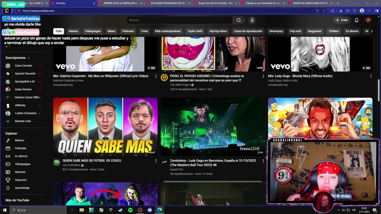The height and width of the screenshot is (214, 381).
Task: Open options menu for POGO payaso video
Action: pos(263,76)
